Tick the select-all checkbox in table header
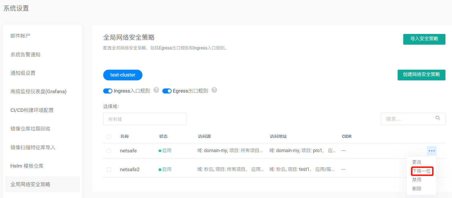Viewport: 452px width, 198px height. coord(109,137)
